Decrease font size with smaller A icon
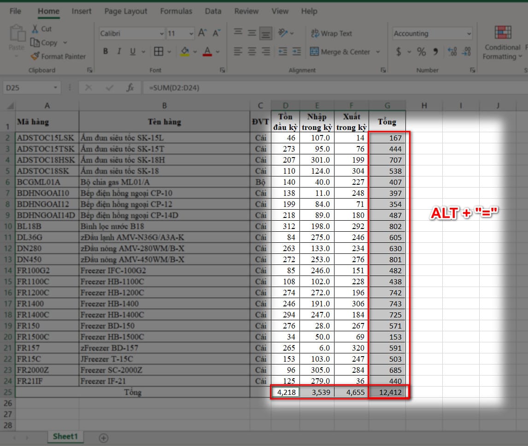528x446 pixels. click(x=216, y=33)
